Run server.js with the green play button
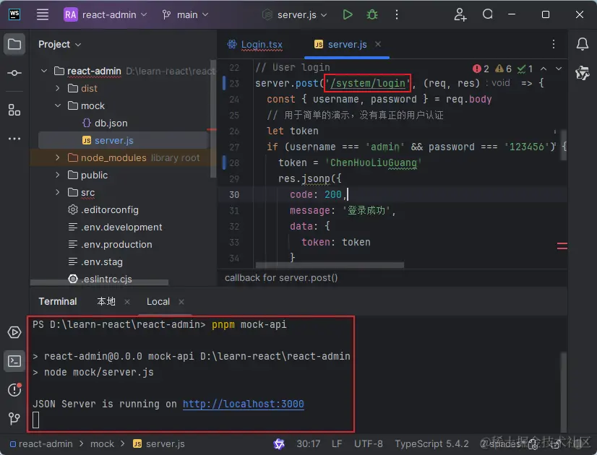 click(x=347, y=15)
